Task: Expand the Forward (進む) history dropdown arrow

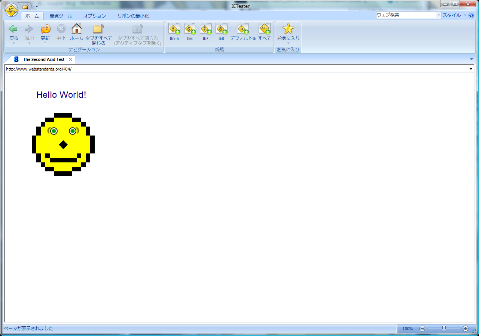Action: (29, 43)
